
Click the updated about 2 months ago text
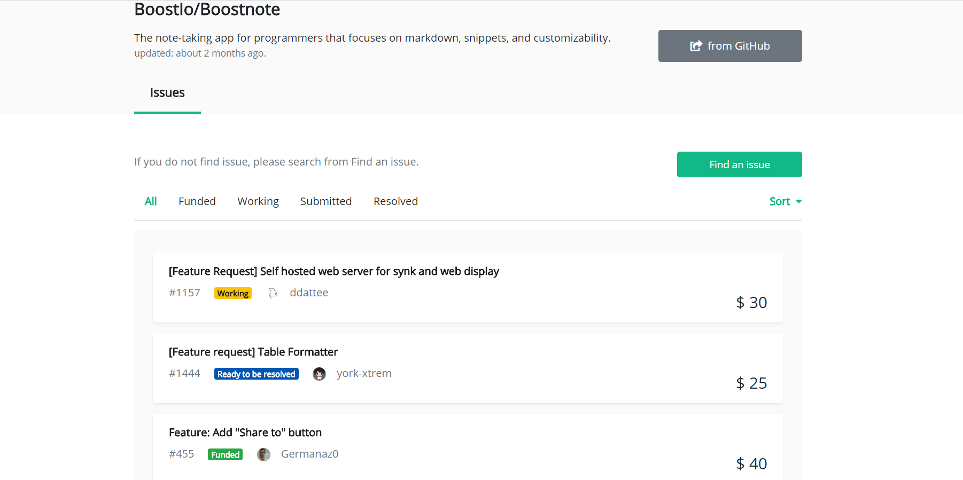click(x=200, y=53)
